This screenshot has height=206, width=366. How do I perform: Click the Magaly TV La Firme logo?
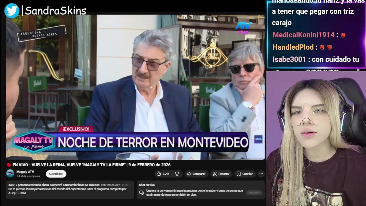(33, 142)
